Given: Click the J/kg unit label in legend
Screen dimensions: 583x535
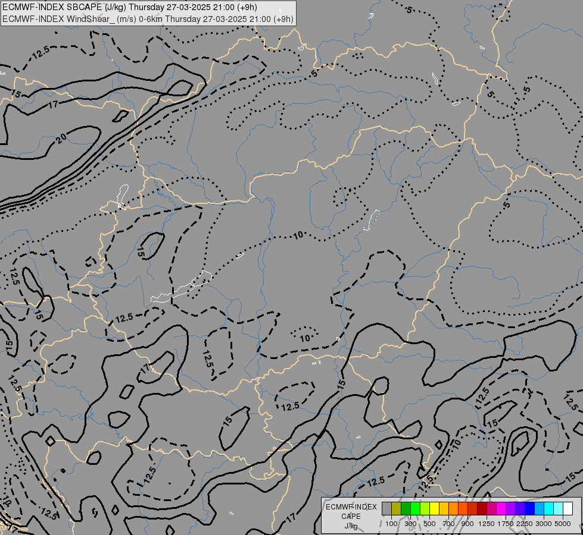Looking at the screenshot, I should pyautogui.click(x=351, y=527).
